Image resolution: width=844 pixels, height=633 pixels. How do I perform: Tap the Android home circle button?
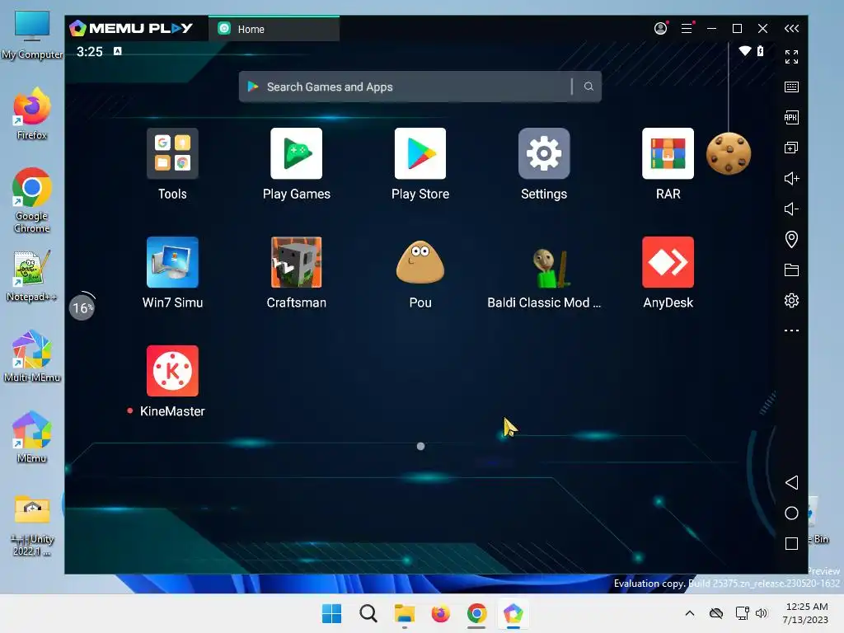coord(791,513)
